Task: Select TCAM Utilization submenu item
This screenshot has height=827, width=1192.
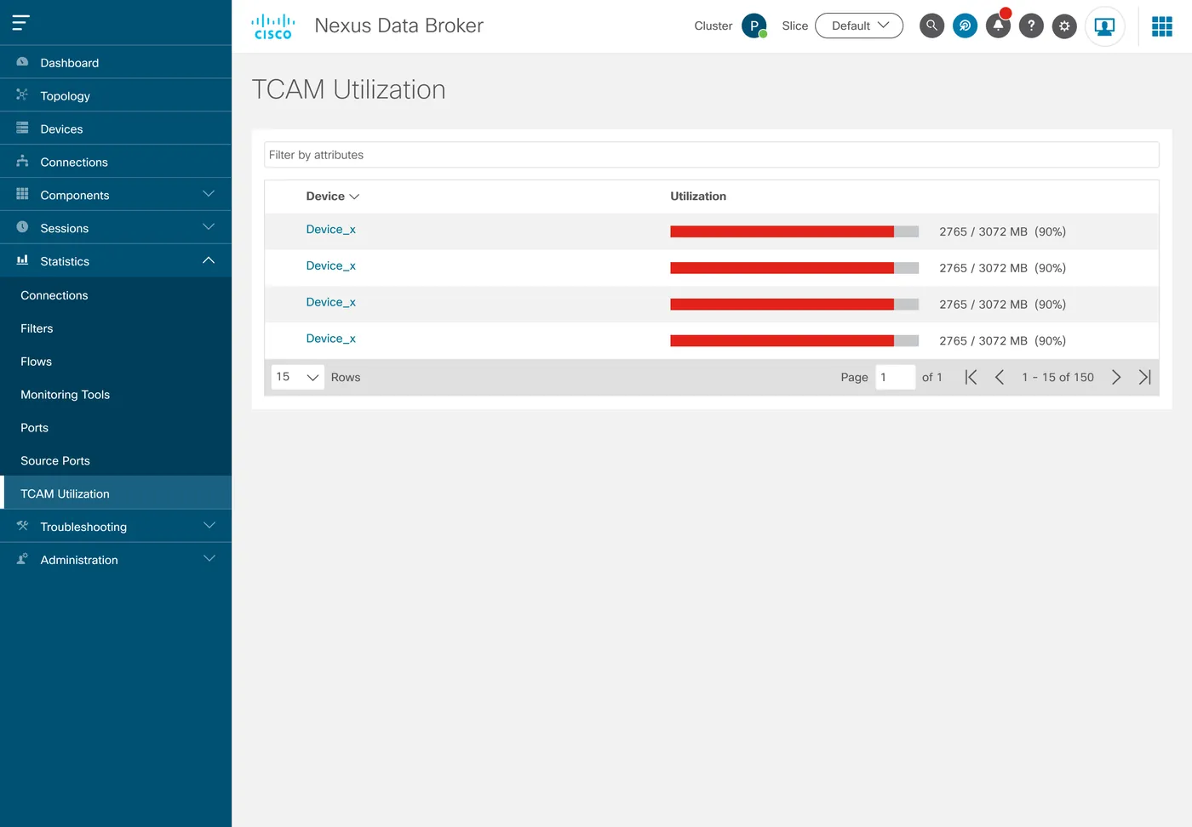Action: (116, 493)
